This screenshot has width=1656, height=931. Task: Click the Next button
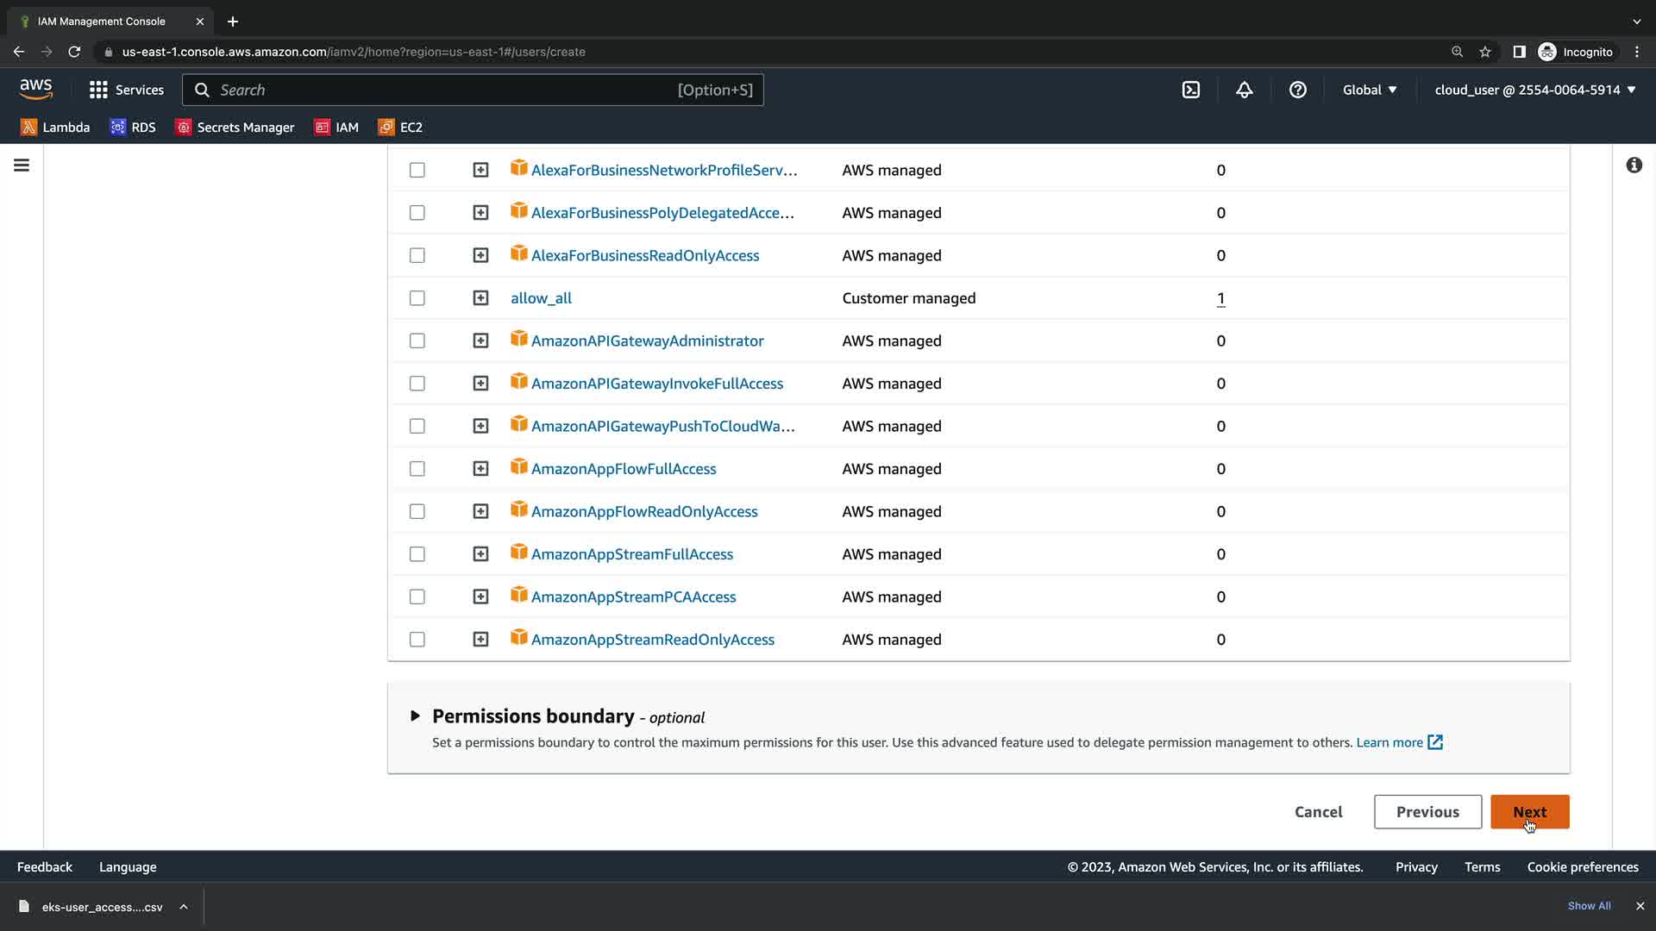pyautogui.click(x=1529, y=812)
